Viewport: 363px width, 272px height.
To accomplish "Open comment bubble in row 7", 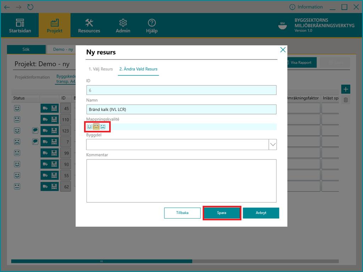I will [x=35, y=142].
